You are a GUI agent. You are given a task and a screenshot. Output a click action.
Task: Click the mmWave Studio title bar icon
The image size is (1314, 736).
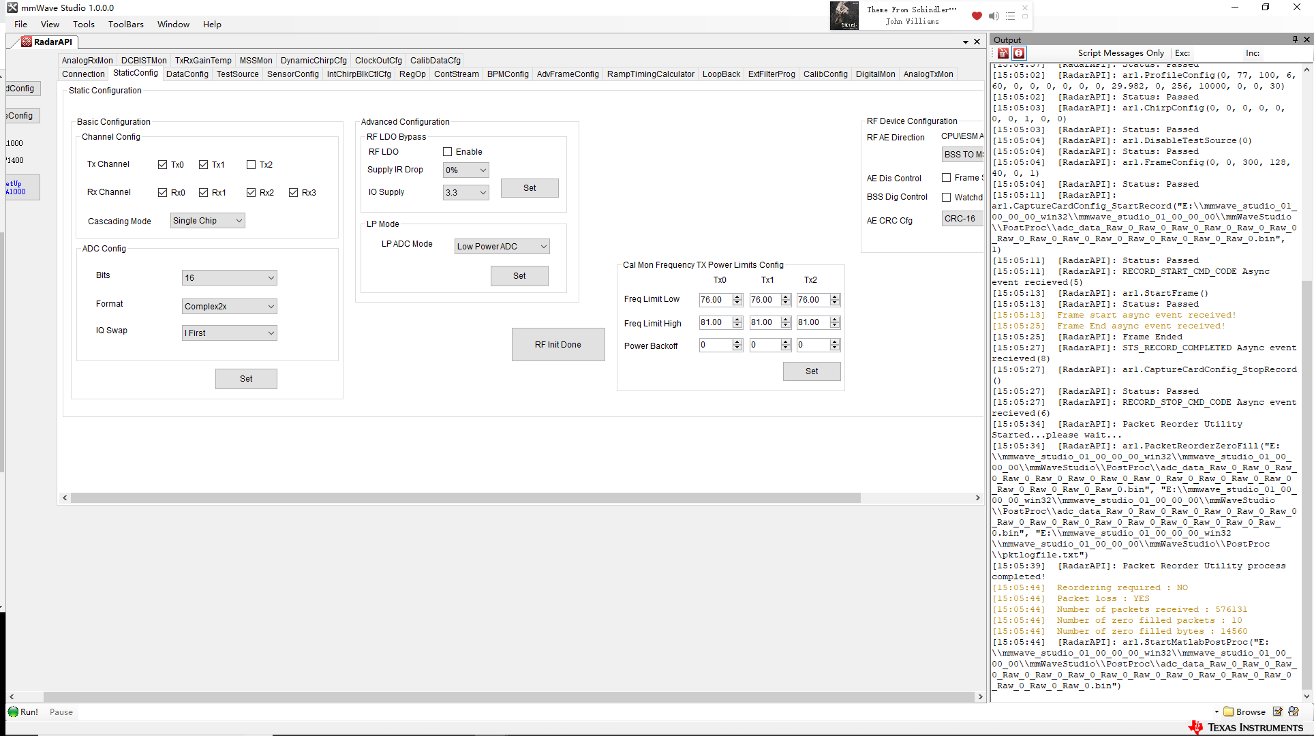pyautogui.click(x=12, y=7)
